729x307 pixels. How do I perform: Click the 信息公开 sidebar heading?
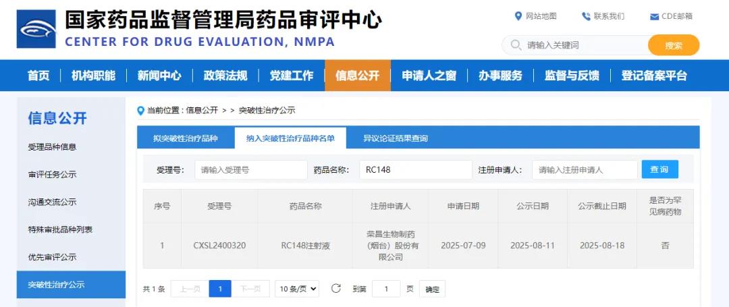pos(57,118)
